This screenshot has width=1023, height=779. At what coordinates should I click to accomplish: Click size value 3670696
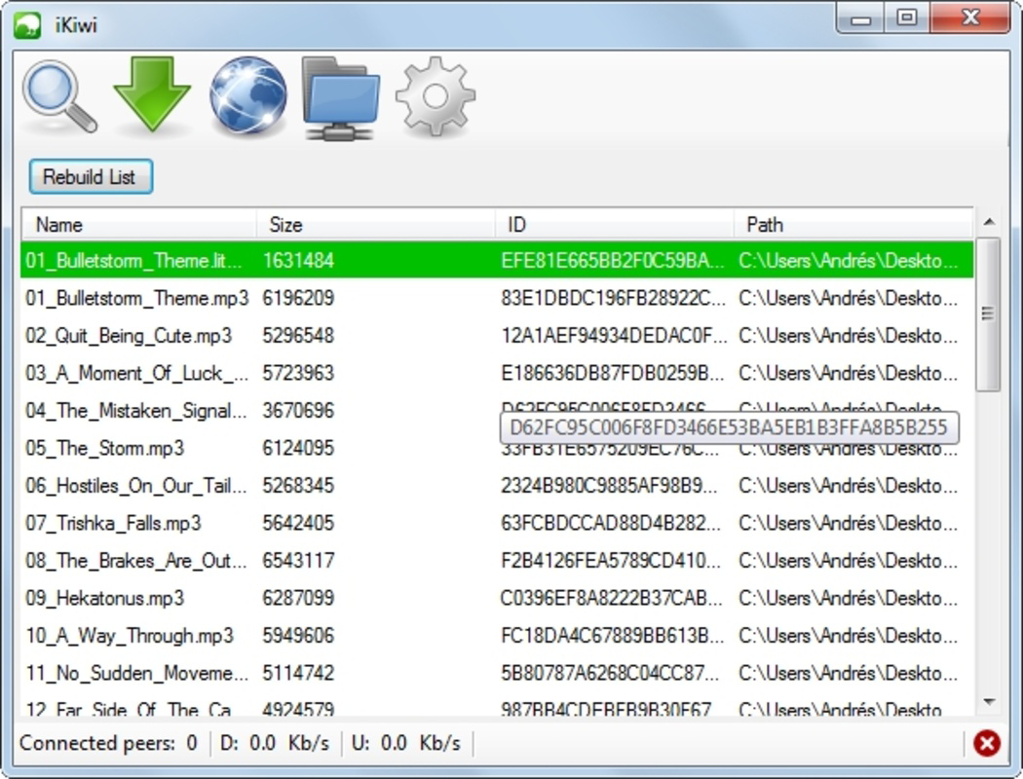tap(298, 411)
